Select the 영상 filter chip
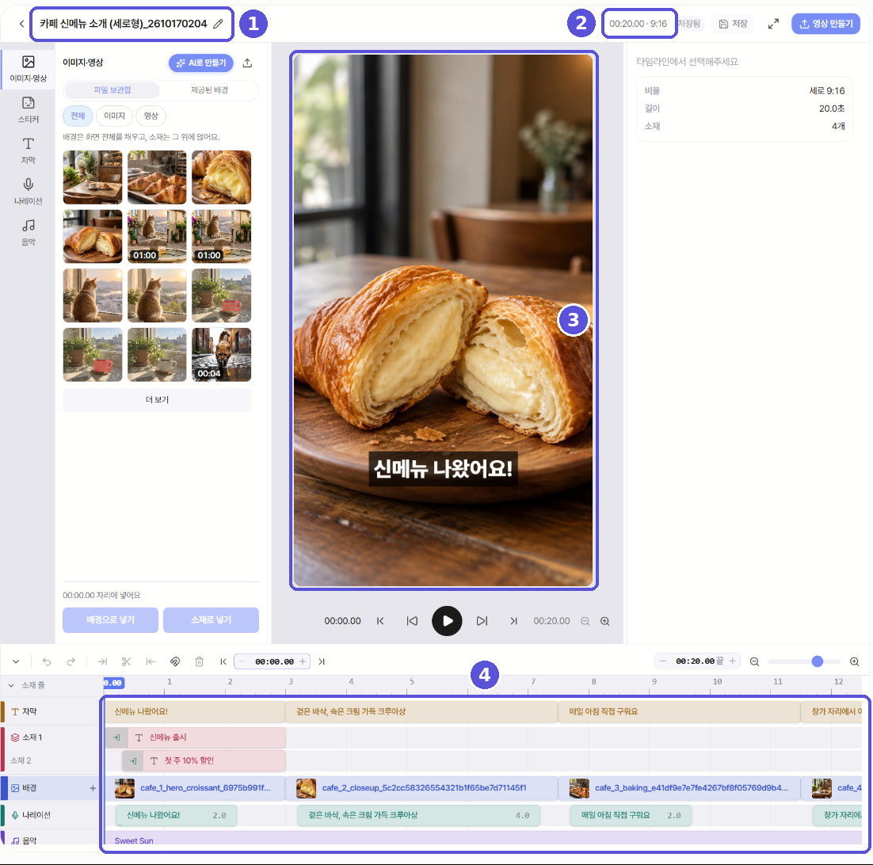873x865 pixels. click(151, 116)
